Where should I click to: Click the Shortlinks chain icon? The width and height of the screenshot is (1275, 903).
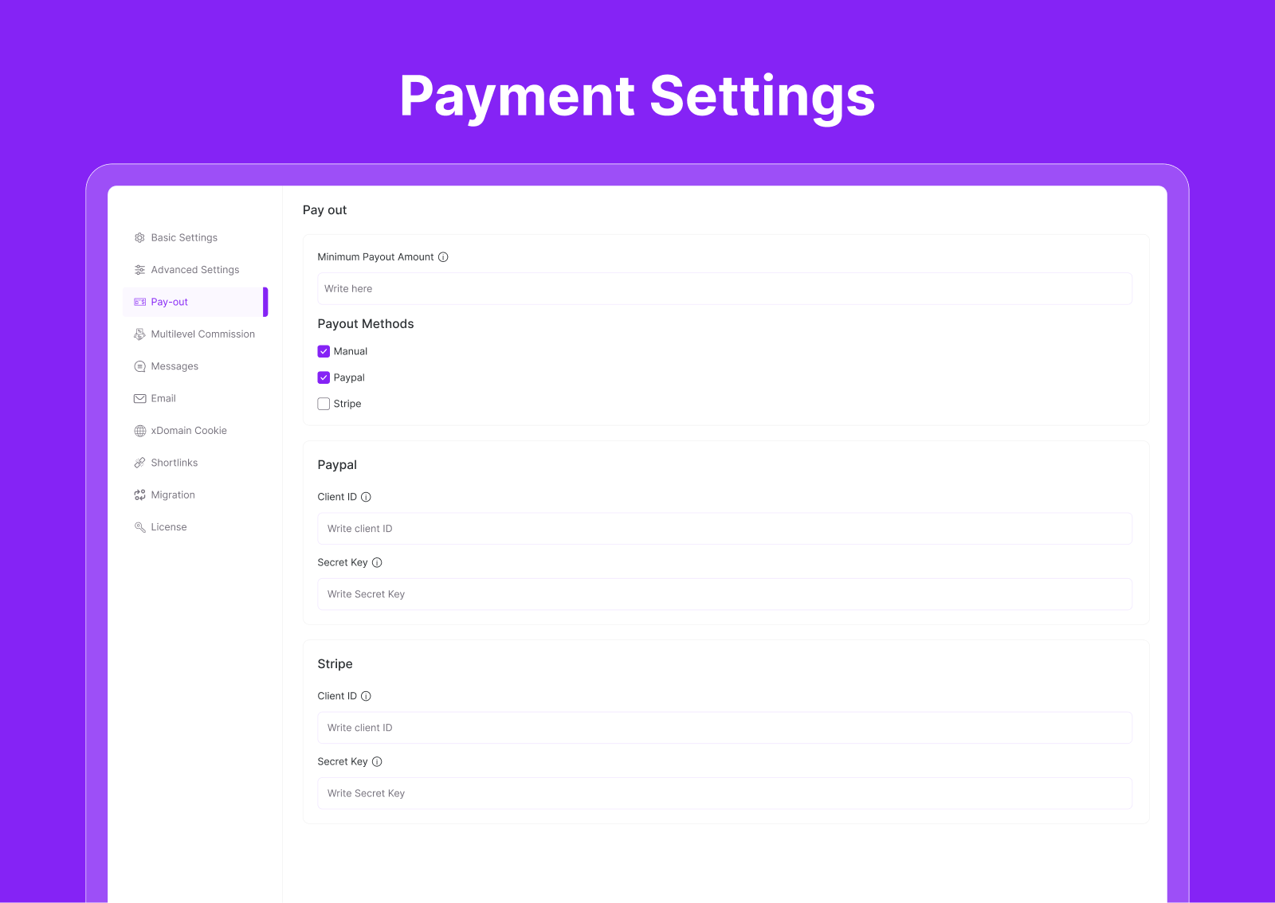(x=139, y=463)
